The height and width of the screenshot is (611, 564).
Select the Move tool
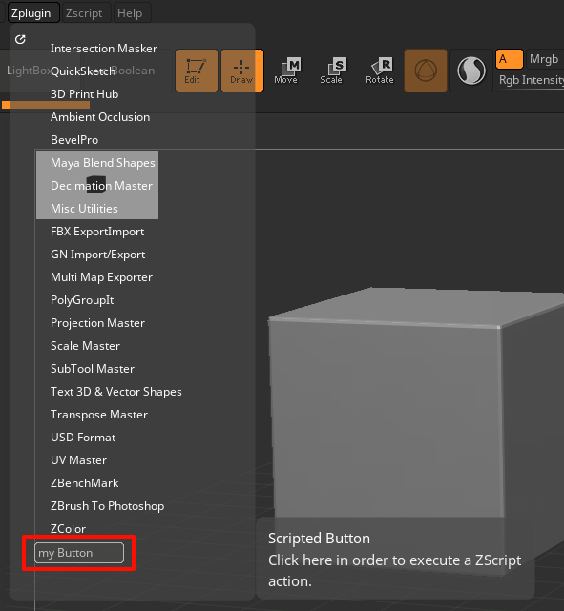[286, 71]
